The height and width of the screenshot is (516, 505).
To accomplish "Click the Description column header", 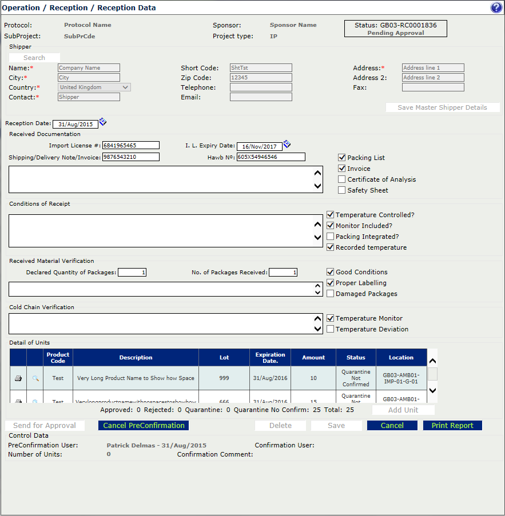I will [x=136, y=357].
